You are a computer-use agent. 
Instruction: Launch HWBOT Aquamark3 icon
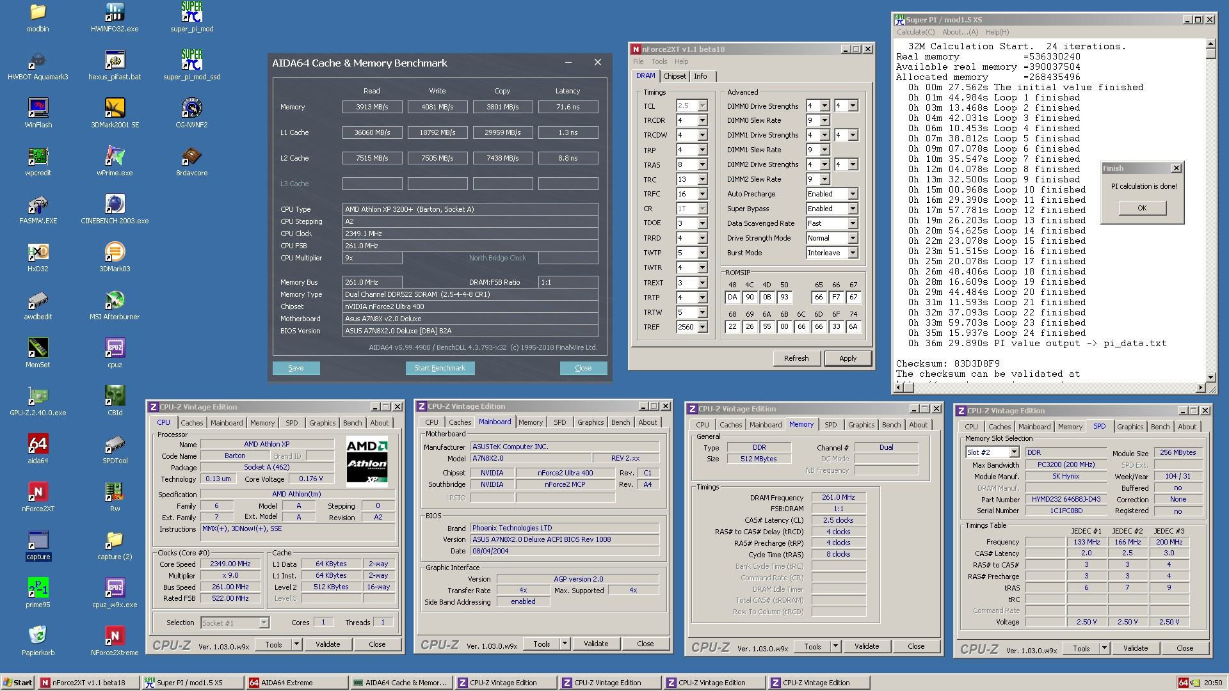coord(38,65)
